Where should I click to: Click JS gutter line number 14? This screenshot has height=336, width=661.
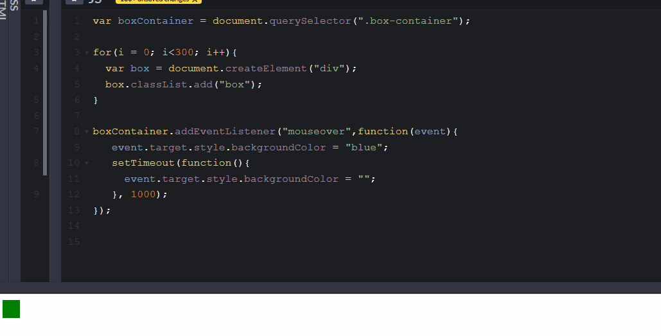coord(74,226)
